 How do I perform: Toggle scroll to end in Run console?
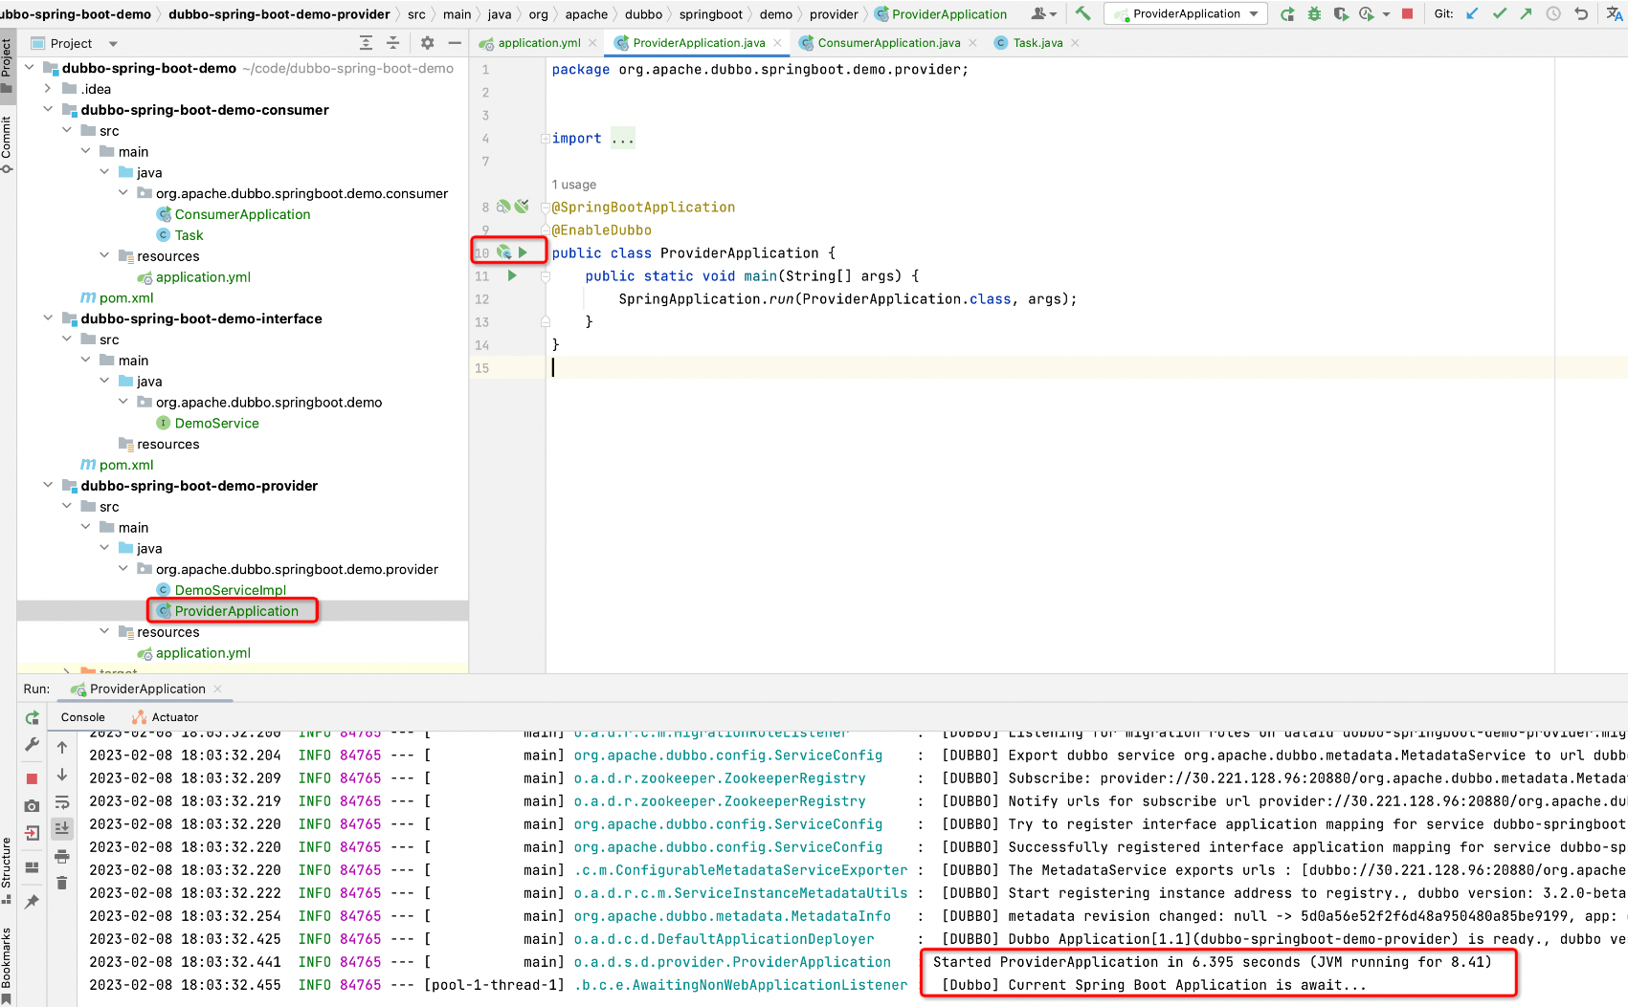(x=62, y=828)
